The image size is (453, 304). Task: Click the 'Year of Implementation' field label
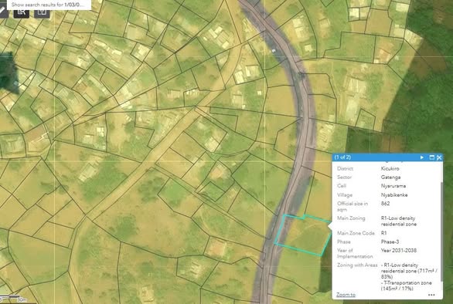[355, 253]
